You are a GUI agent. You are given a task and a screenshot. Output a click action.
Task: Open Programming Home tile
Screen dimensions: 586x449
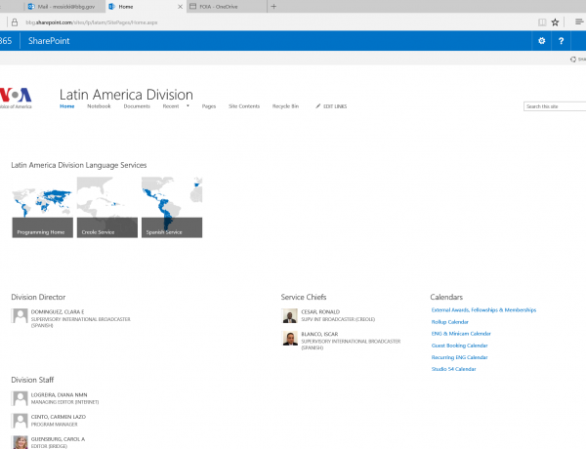pos(43,207)
